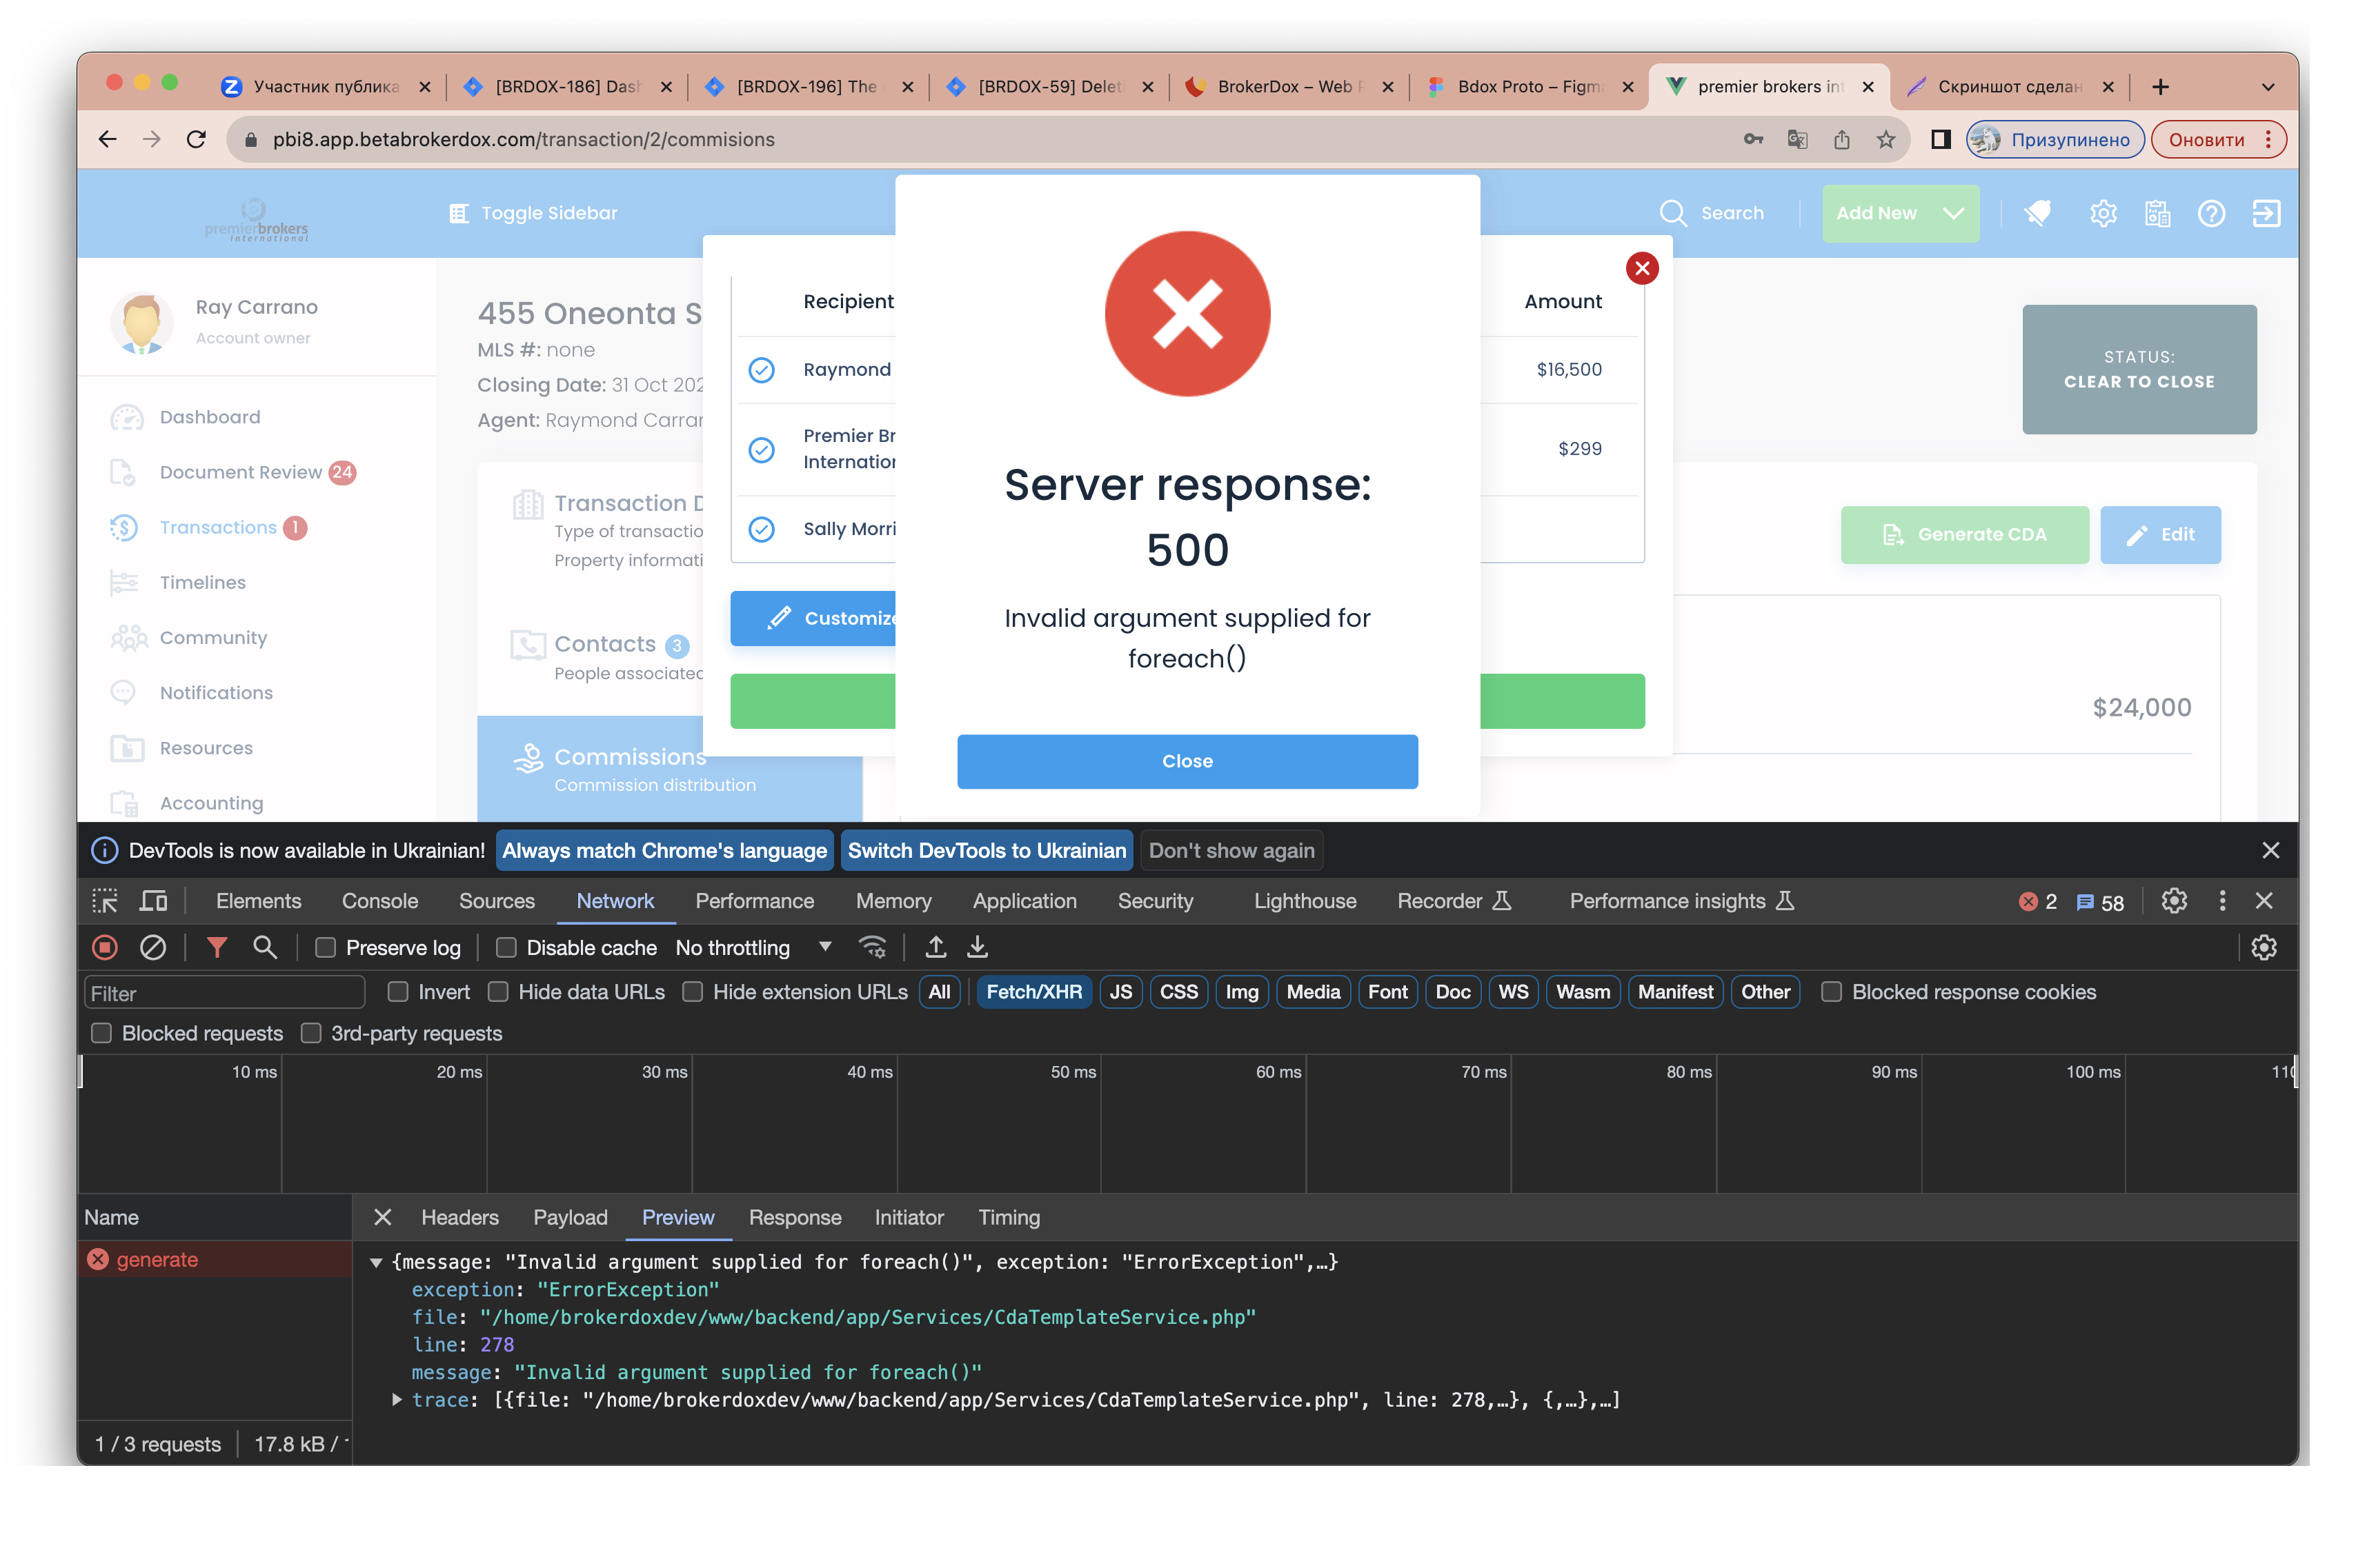
Task: Open Document Review in sidebar
Action: 233,472
